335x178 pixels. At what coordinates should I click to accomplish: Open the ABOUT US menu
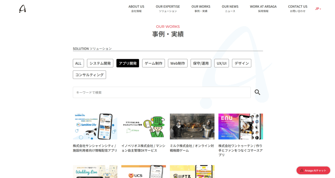click(x=136, y=9)
